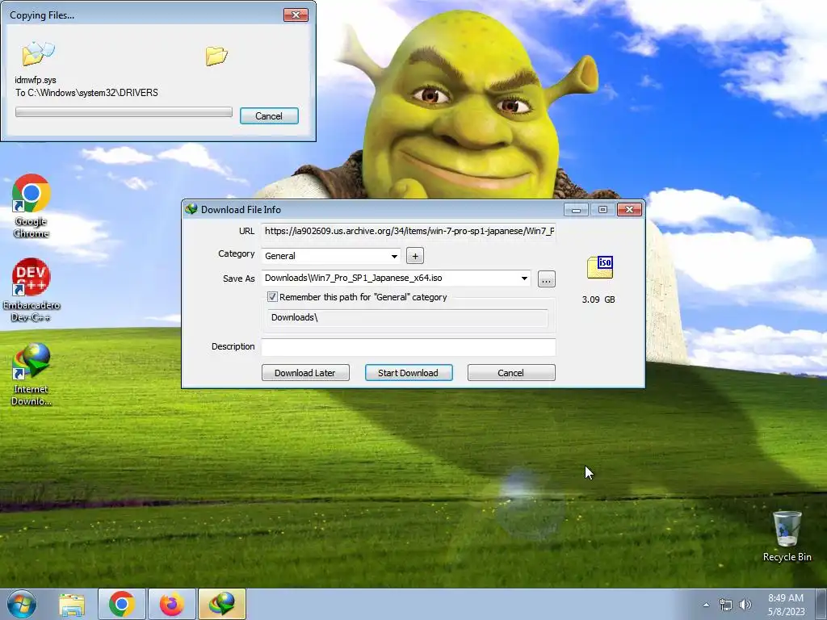This screenshot has height=620, width=827.
Task: Open the Recycle Bin
Action: point(787,536)
